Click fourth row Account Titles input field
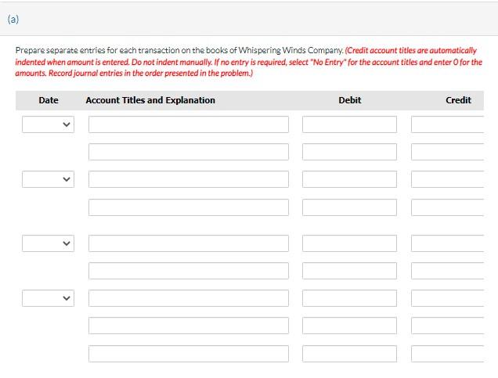Image resolution: width=498 pixels, height=378 pixels. pyautogui.click(x=189, y=207)
